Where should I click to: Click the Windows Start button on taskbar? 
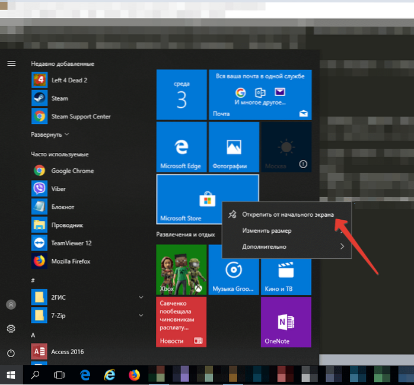(x=11, y=374)
